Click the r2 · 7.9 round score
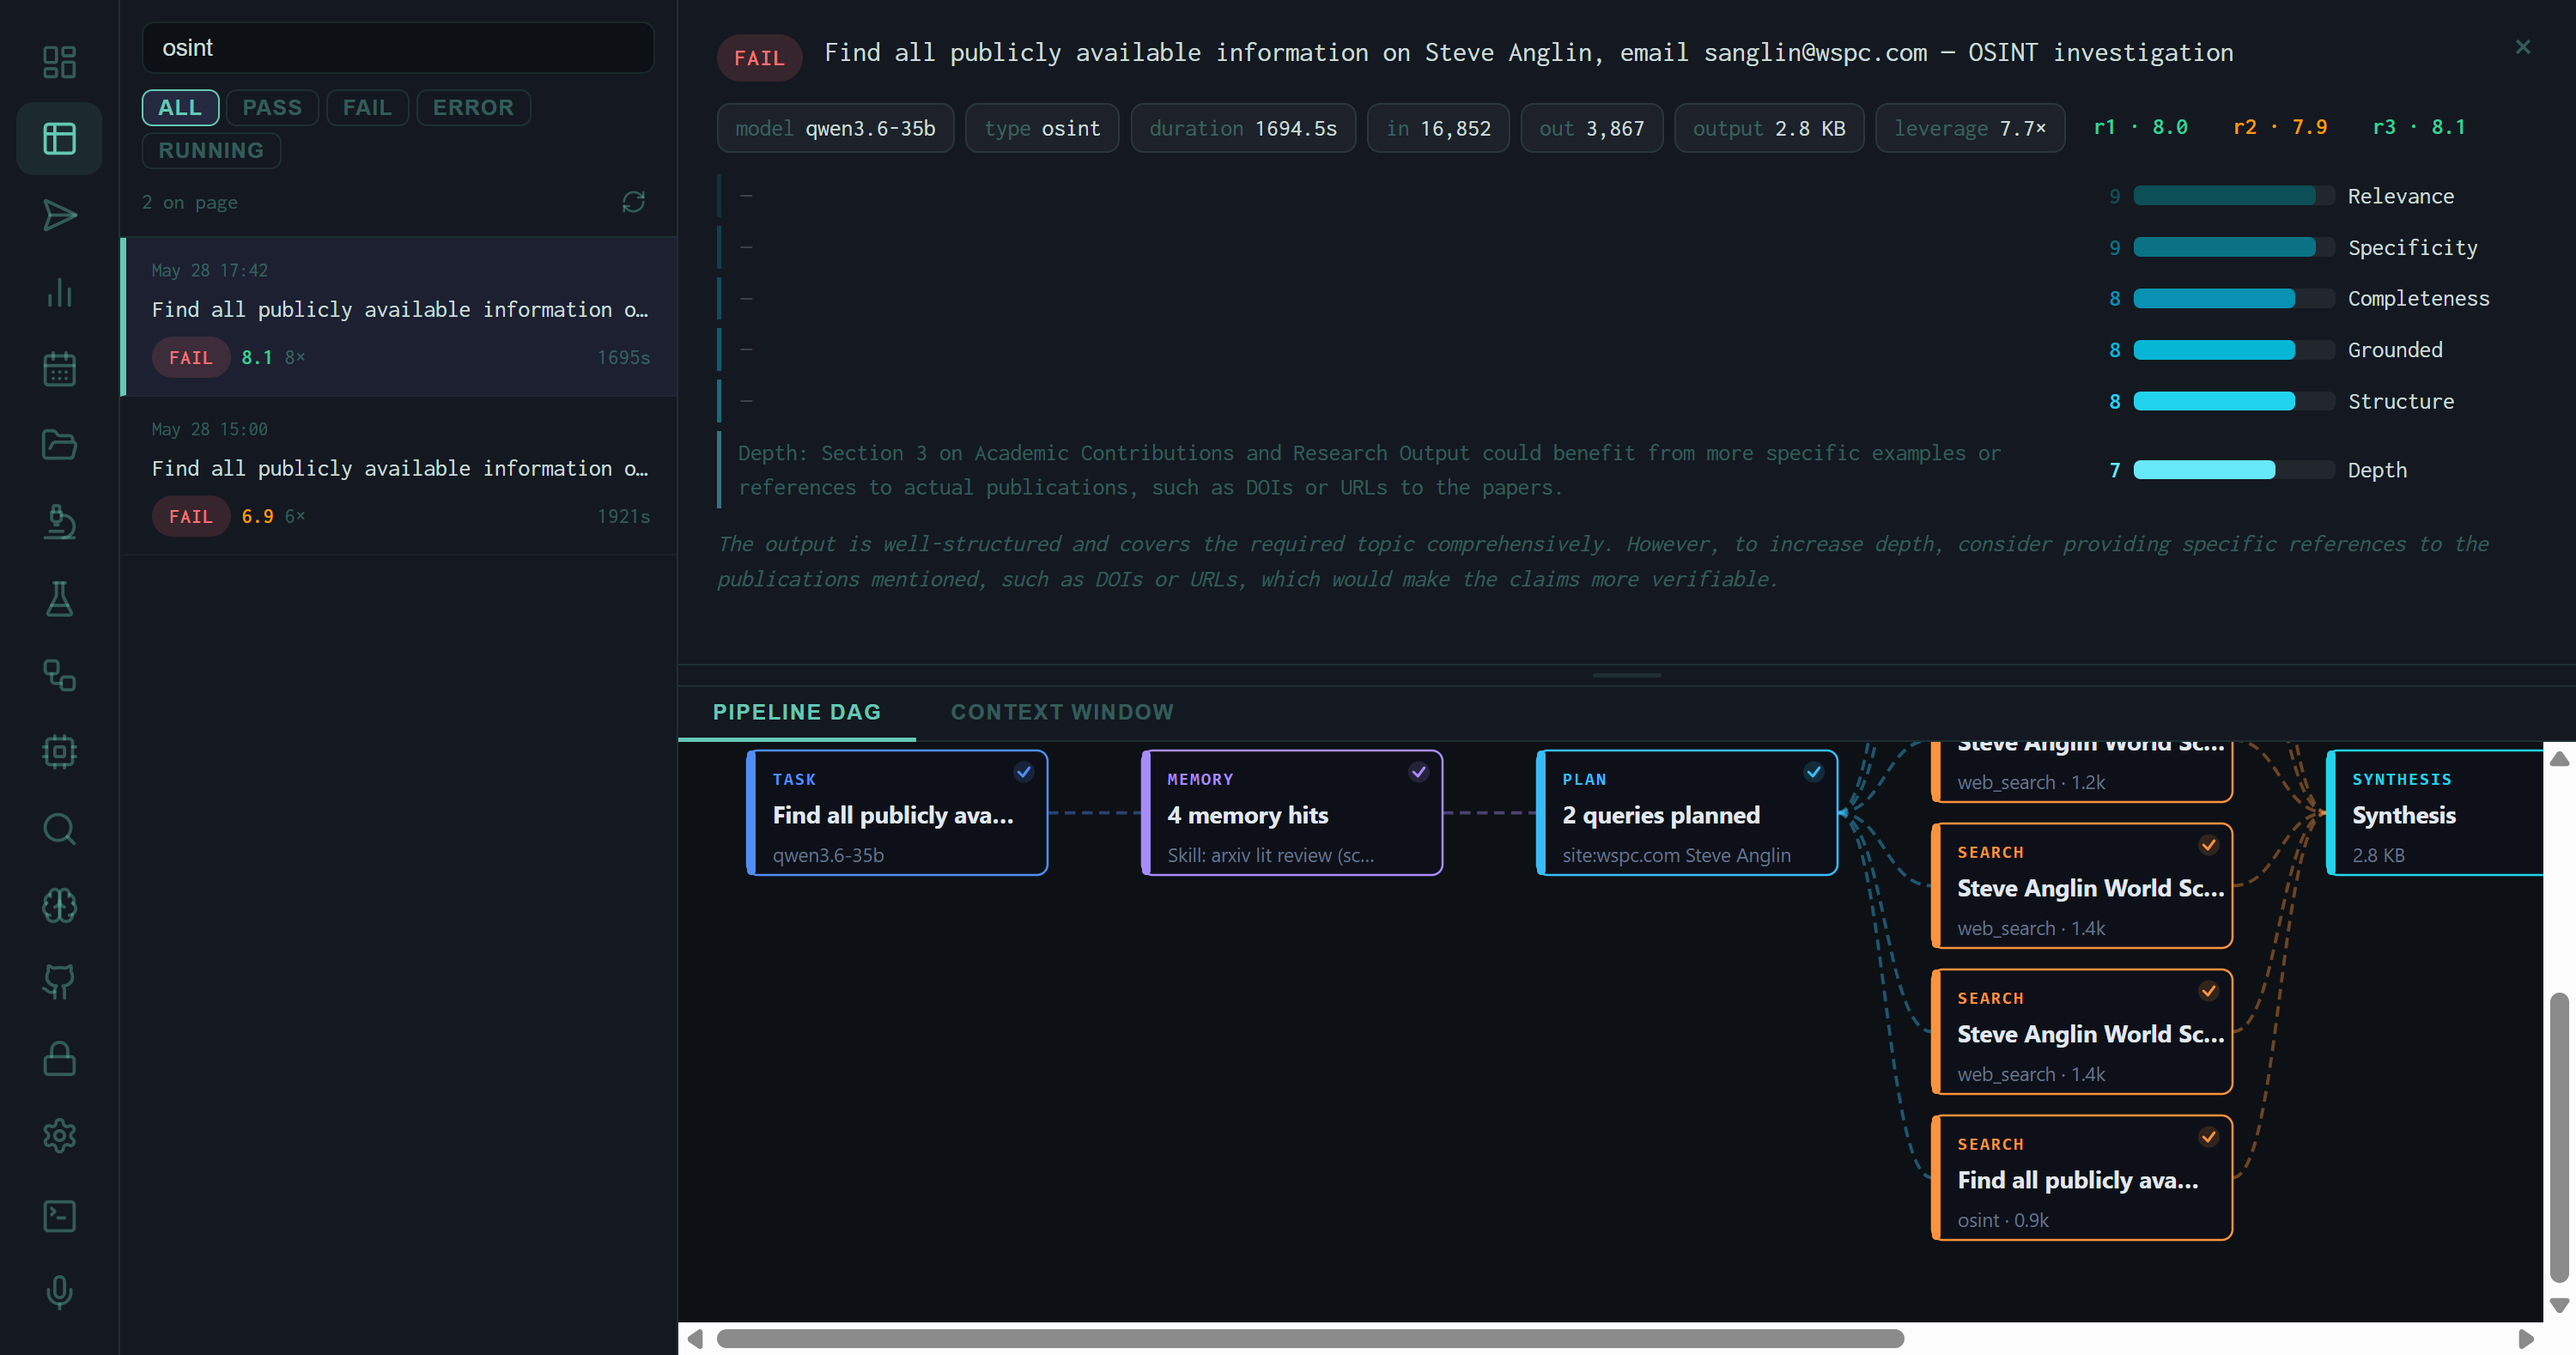This screenshot has height=1355, width=2576. (x=2280, y=127)
